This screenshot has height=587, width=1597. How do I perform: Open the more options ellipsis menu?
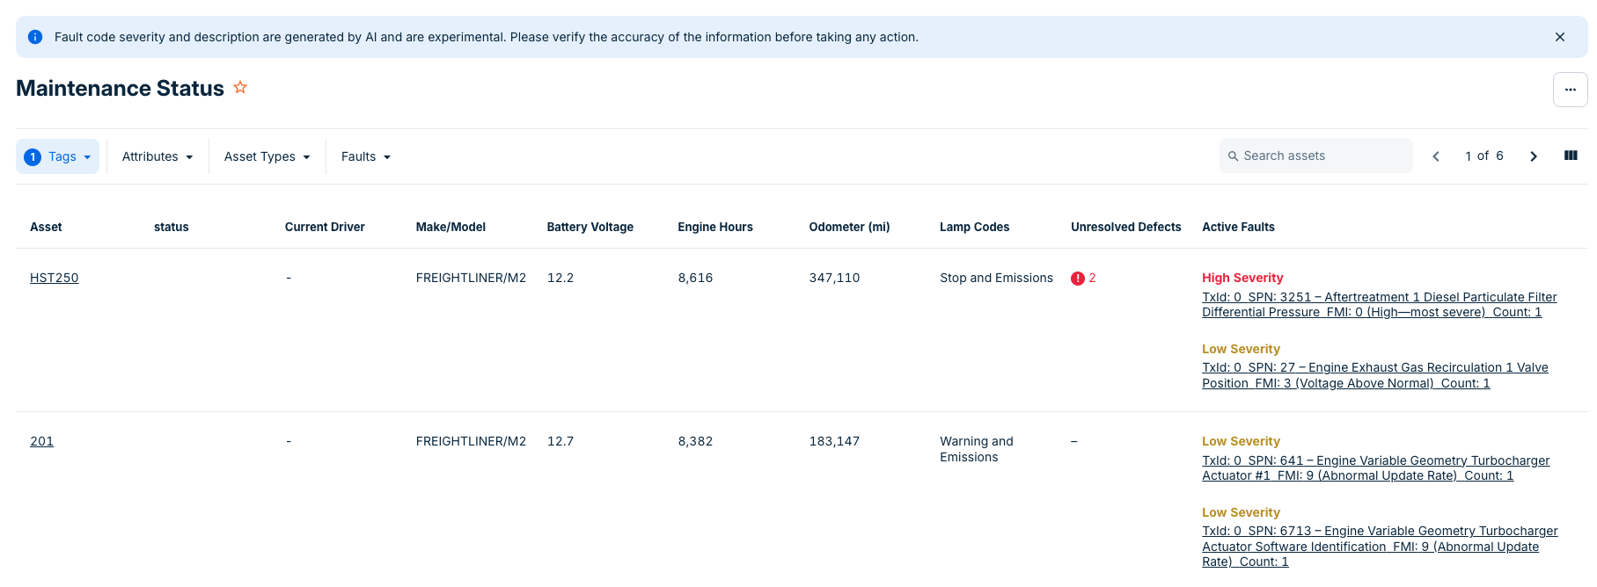pyautogui.click(x=1570, y=90)
